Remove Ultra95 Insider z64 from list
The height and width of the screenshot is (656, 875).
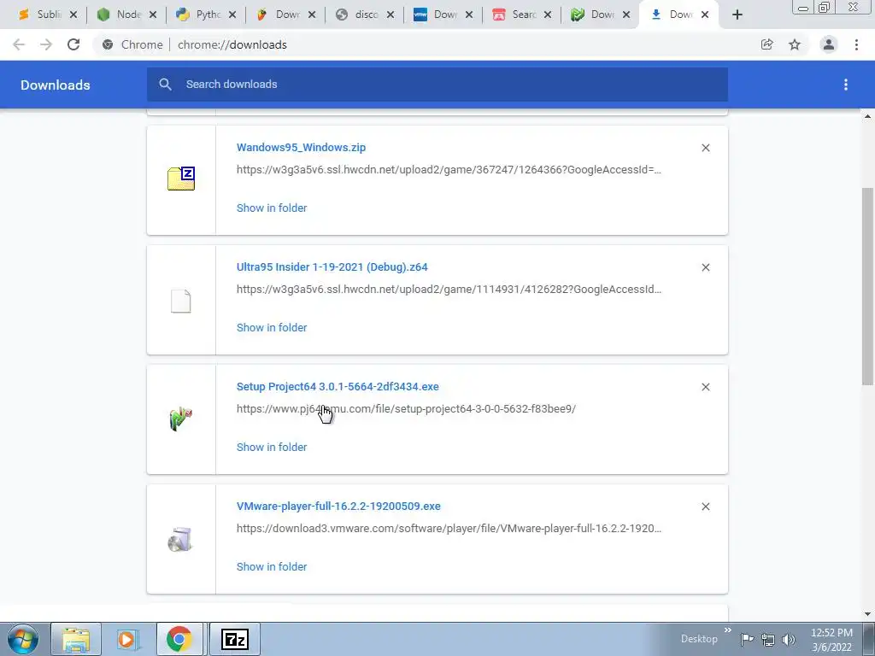tap(705, 267)
